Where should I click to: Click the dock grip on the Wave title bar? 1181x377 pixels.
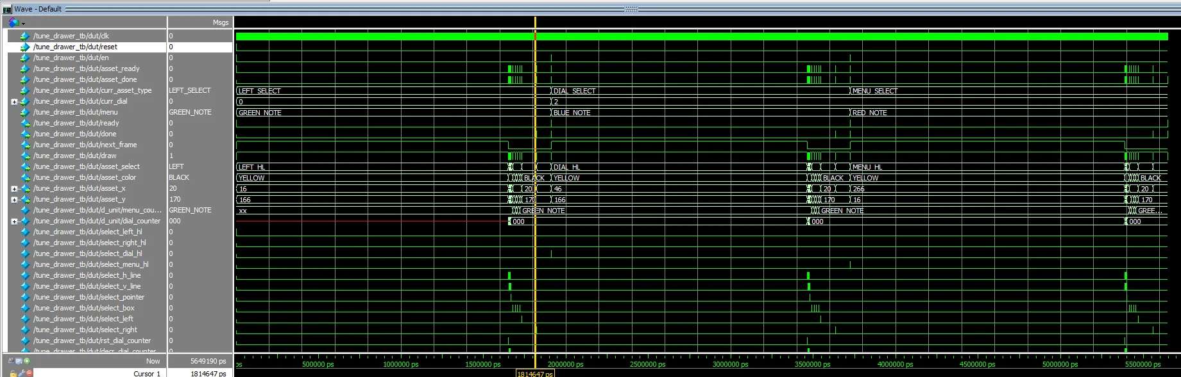(631, 9)
